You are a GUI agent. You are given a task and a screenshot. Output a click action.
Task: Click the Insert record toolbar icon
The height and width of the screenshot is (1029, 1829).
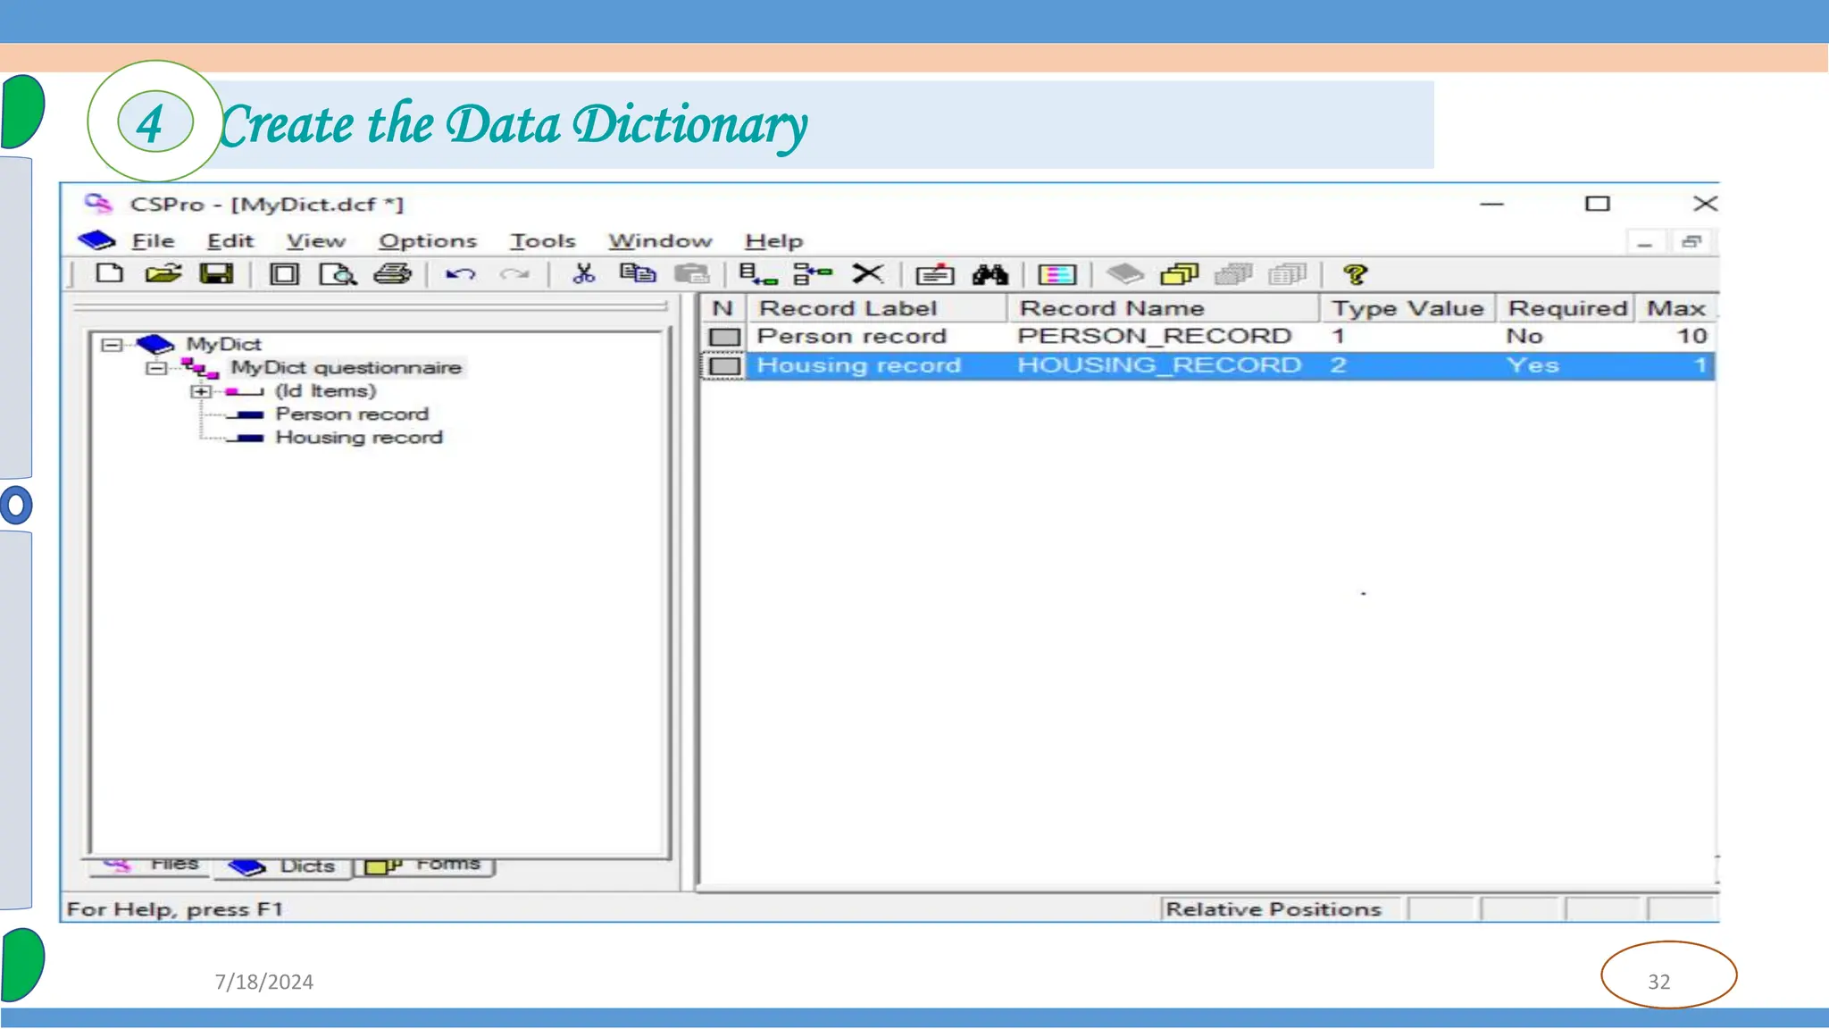point(813,274)
